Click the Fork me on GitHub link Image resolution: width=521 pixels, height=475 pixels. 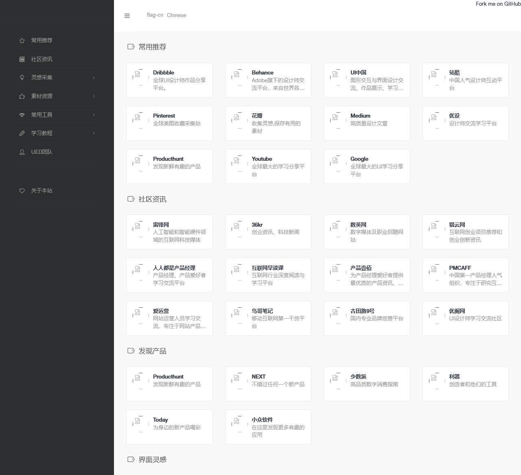498,4
